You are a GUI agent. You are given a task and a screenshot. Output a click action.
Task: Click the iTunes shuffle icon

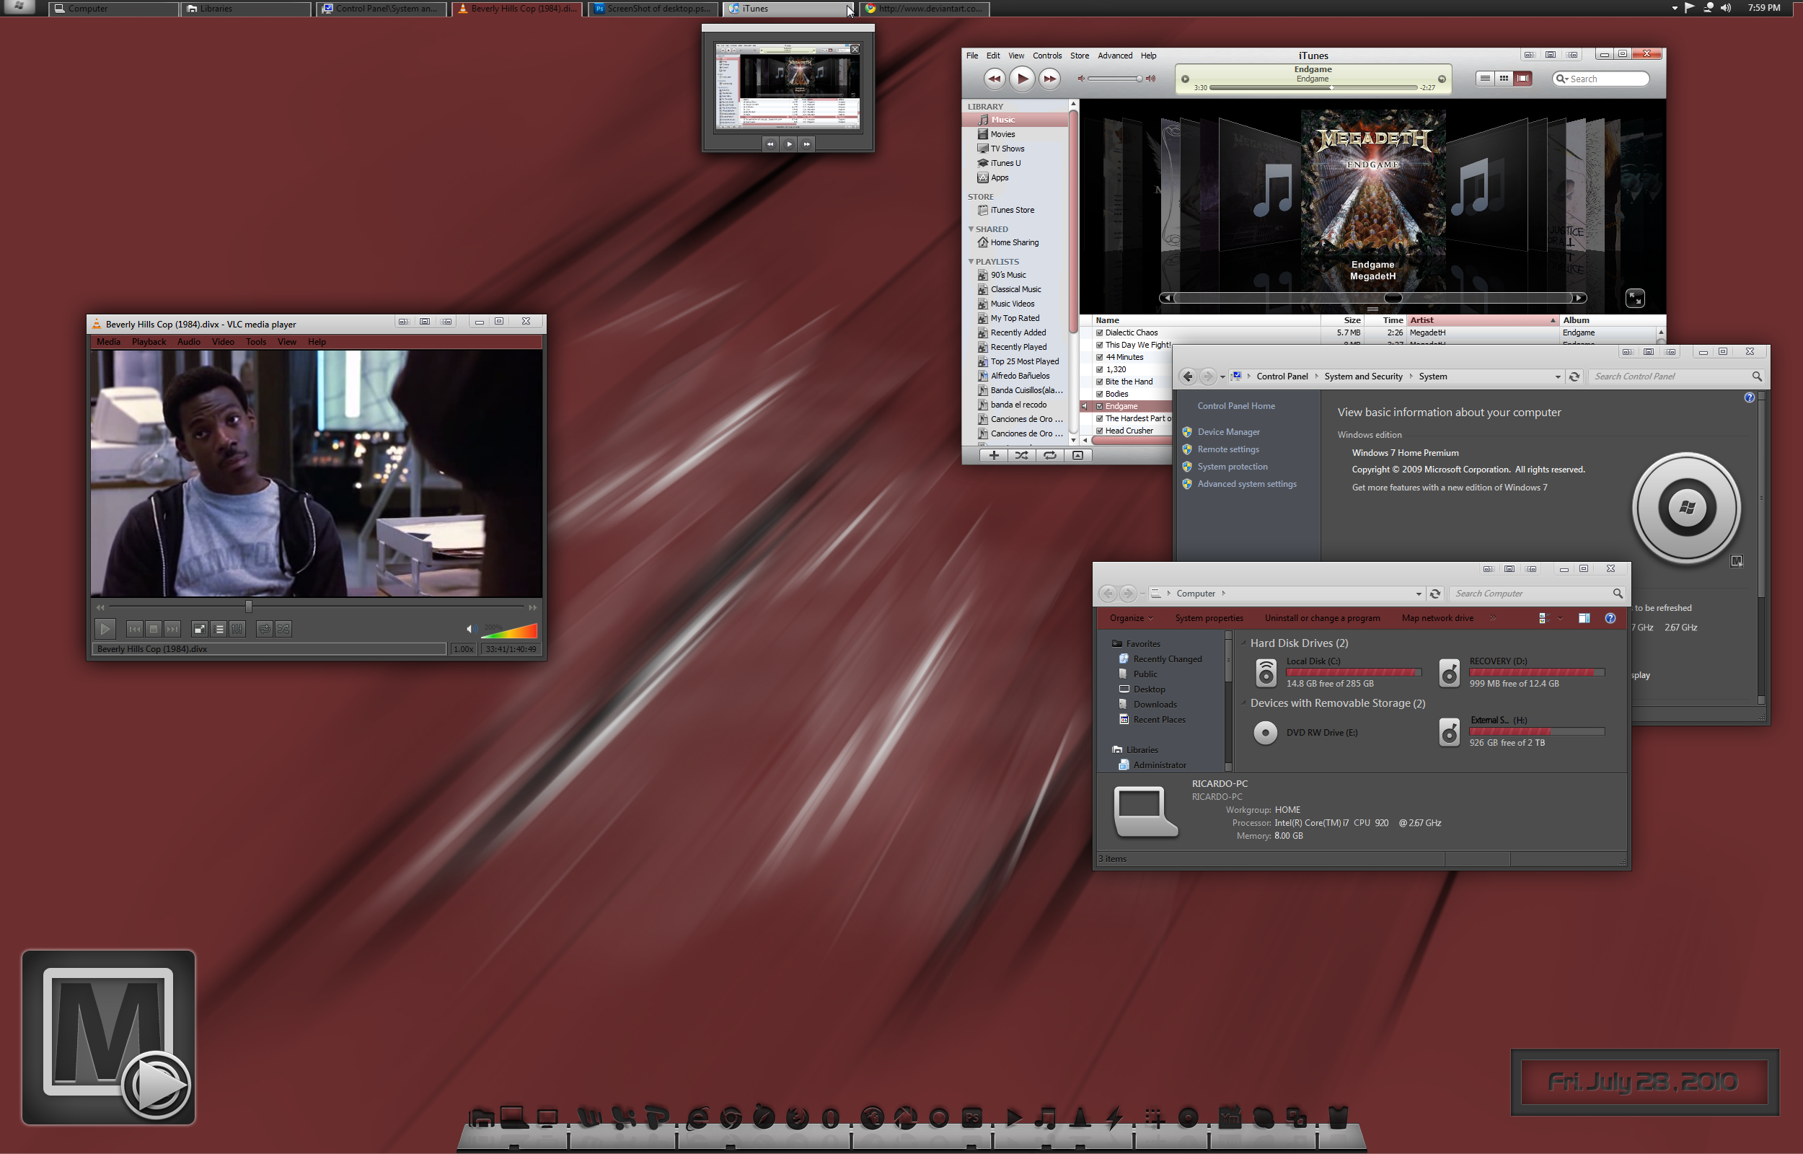(1023, 455)
